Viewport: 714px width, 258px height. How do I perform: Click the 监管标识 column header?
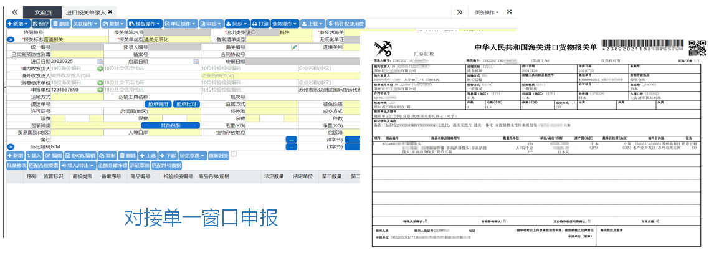point(54,176)
